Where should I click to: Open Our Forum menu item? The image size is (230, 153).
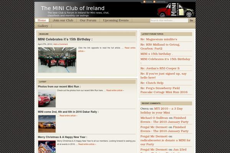click(x=88, y=20)
